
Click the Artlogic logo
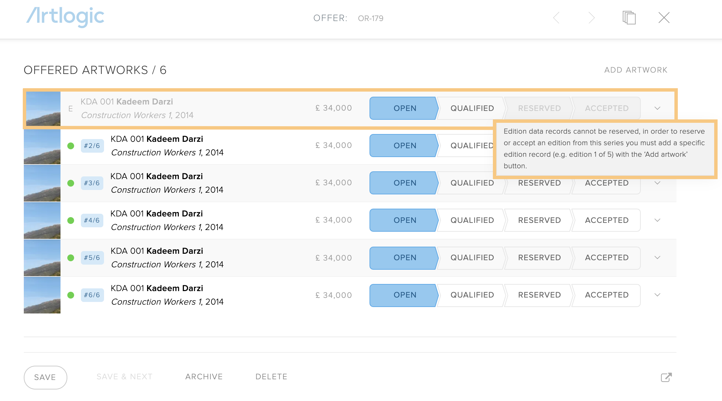65,17
